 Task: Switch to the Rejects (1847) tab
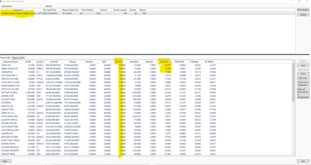click(x=18, y=58)
